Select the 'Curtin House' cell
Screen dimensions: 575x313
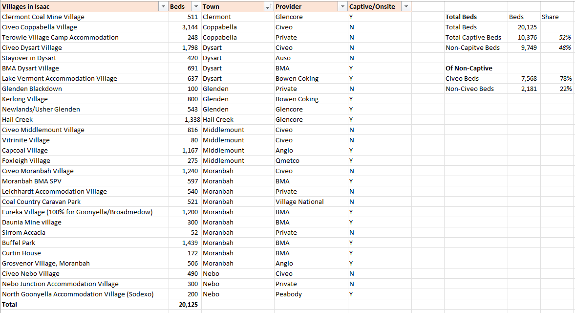point(85,253)
